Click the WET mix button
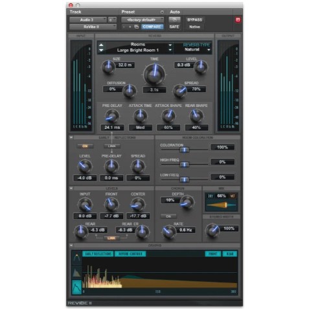This screenshot has width=309, height=309. pyautogui.click(x=233, y=196)
